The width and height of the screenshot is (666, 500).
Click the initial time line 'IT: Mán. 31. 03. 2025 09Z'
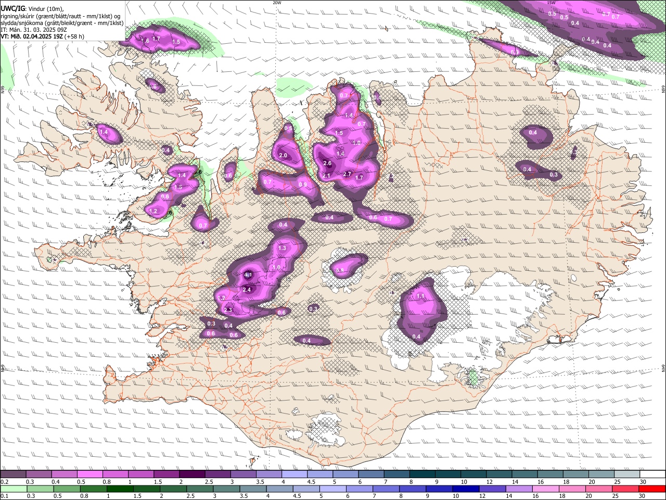point(33,30)
